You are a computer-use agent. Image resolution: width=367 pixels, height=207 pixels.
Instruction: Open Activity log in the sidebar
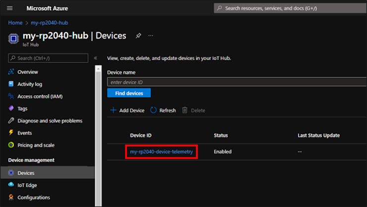(x=29, y=84)
